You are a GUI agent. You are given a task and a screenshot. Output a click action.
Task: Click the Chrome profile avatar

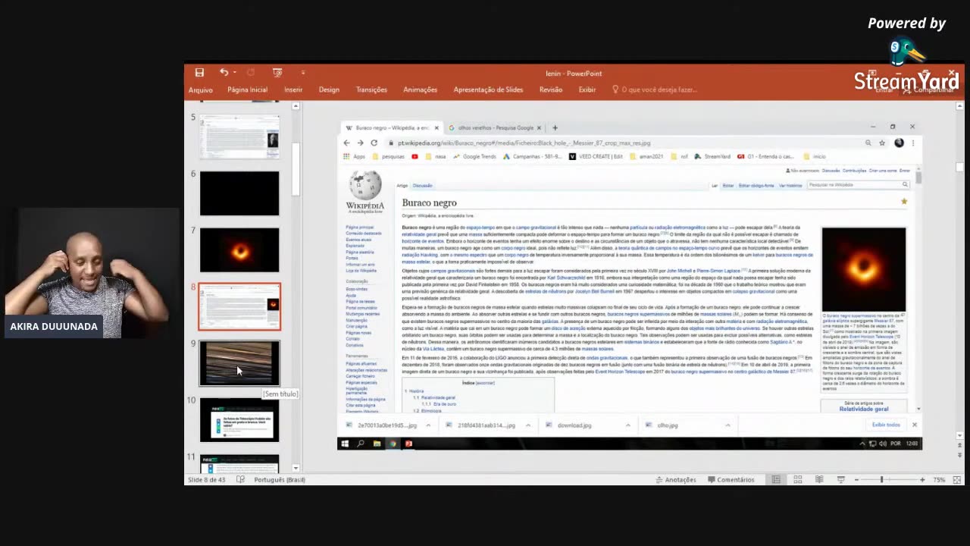tap(899, 143)
